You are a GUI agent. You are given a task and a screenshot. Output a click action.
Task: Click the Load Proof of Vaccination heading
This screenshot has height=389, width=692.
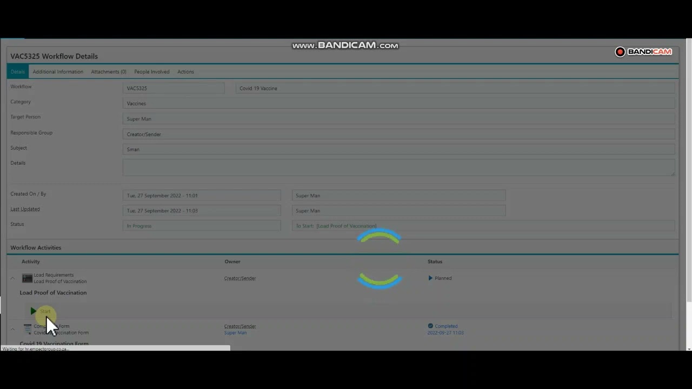click(x=53, y=293)
